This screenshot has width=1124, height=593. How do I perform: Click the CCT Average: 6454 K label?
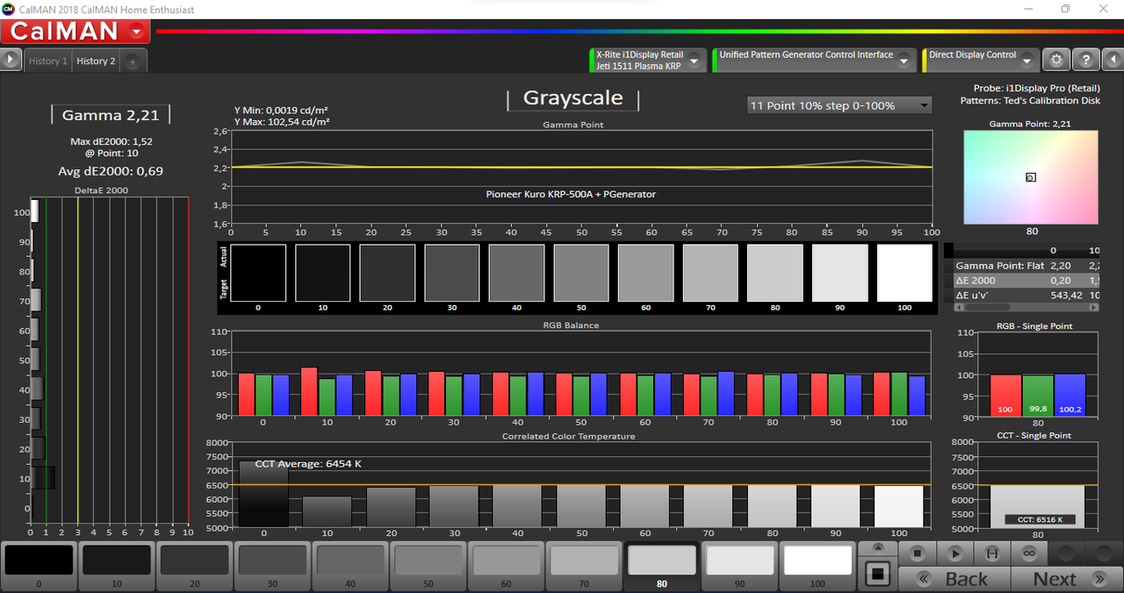(x=308, y=463)
